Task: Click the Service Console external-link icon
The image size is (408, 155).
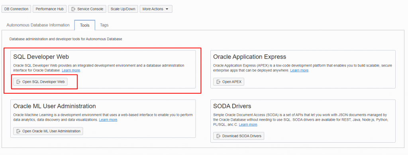Action: point(73,9)
